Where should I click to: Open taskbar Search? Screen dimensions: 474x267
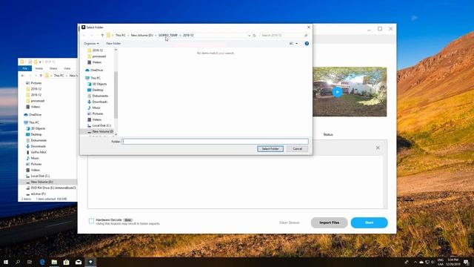point(18,262)
